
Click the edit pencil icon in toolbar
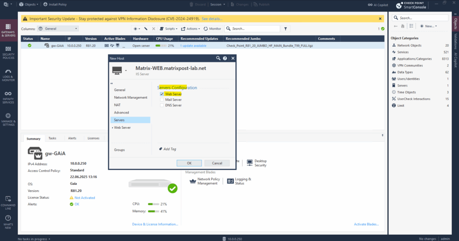pos(146,29)
